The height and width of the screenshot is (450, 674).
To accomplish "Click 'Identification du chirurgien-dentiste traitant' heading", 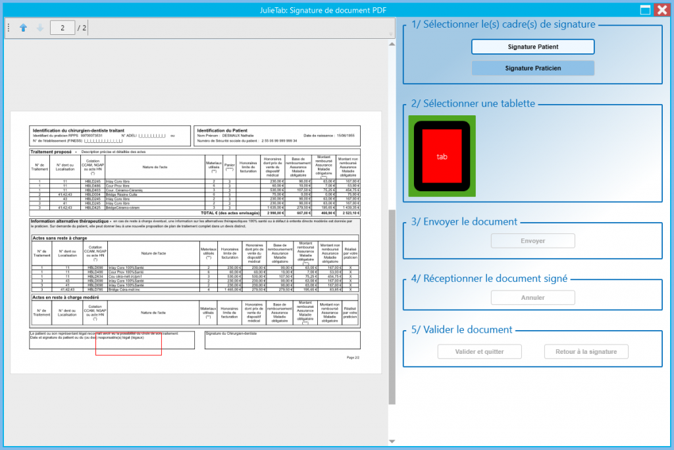I will click(78, 130).
